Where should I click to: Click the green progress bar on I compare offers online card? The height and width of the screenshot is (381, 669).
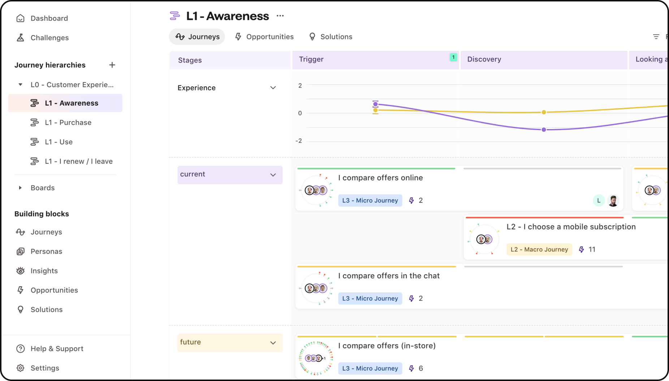(376, 168)
